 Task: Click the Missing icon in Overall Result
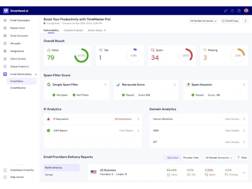pyautogui.click(x=205, y=50)
